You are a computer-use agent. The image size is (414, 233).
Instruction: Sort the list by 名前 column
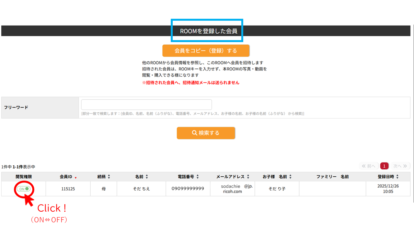(x=147, y=176)
